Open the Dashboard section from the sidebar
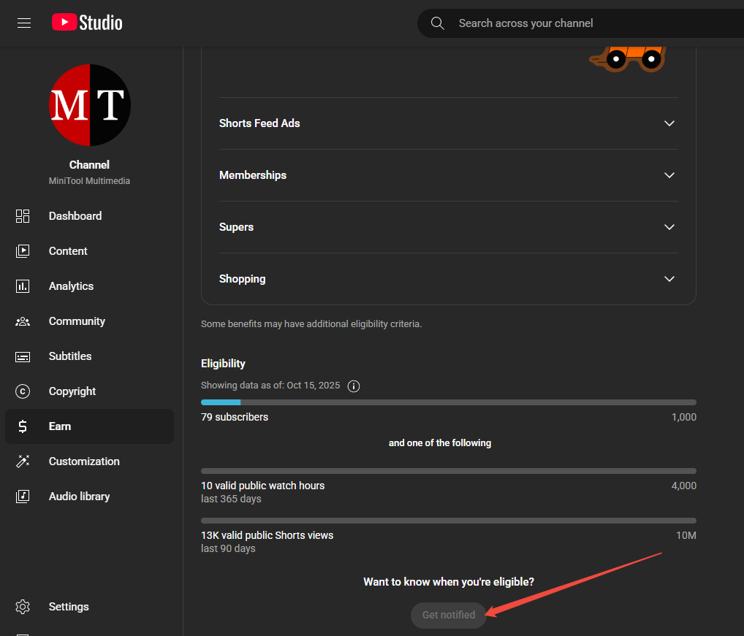Image resolution: width=744 pixels, height=636 pixels. [23, 215]
